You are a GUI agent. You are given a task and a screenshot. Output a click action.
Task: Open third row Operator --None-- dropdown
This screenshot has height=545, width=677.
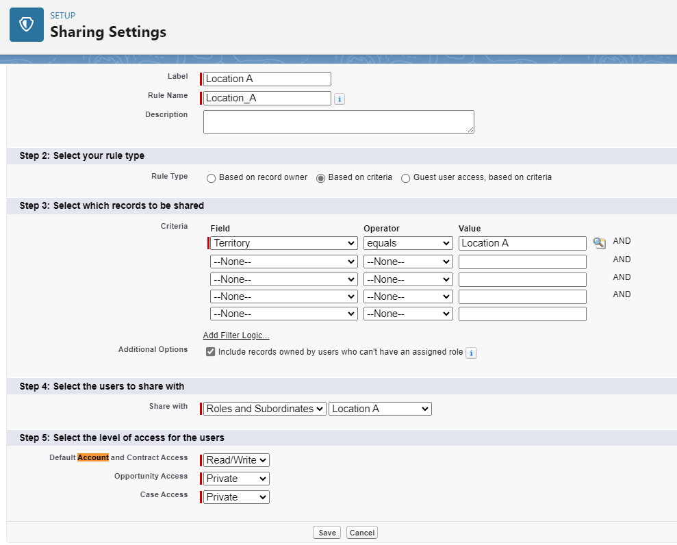(x=408, y=279)
